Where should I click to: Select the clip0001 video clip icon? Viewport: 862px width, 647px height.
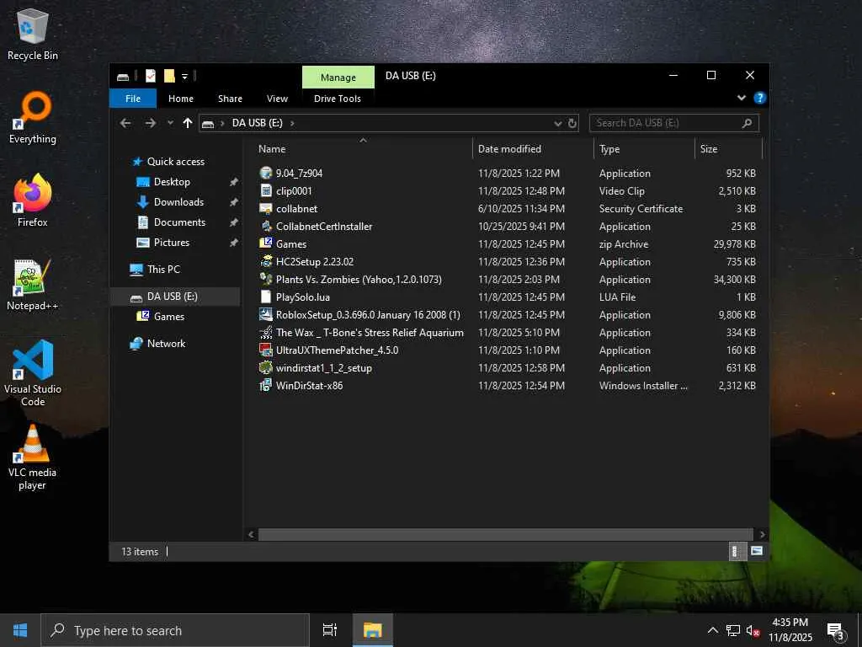pos(266,191)
